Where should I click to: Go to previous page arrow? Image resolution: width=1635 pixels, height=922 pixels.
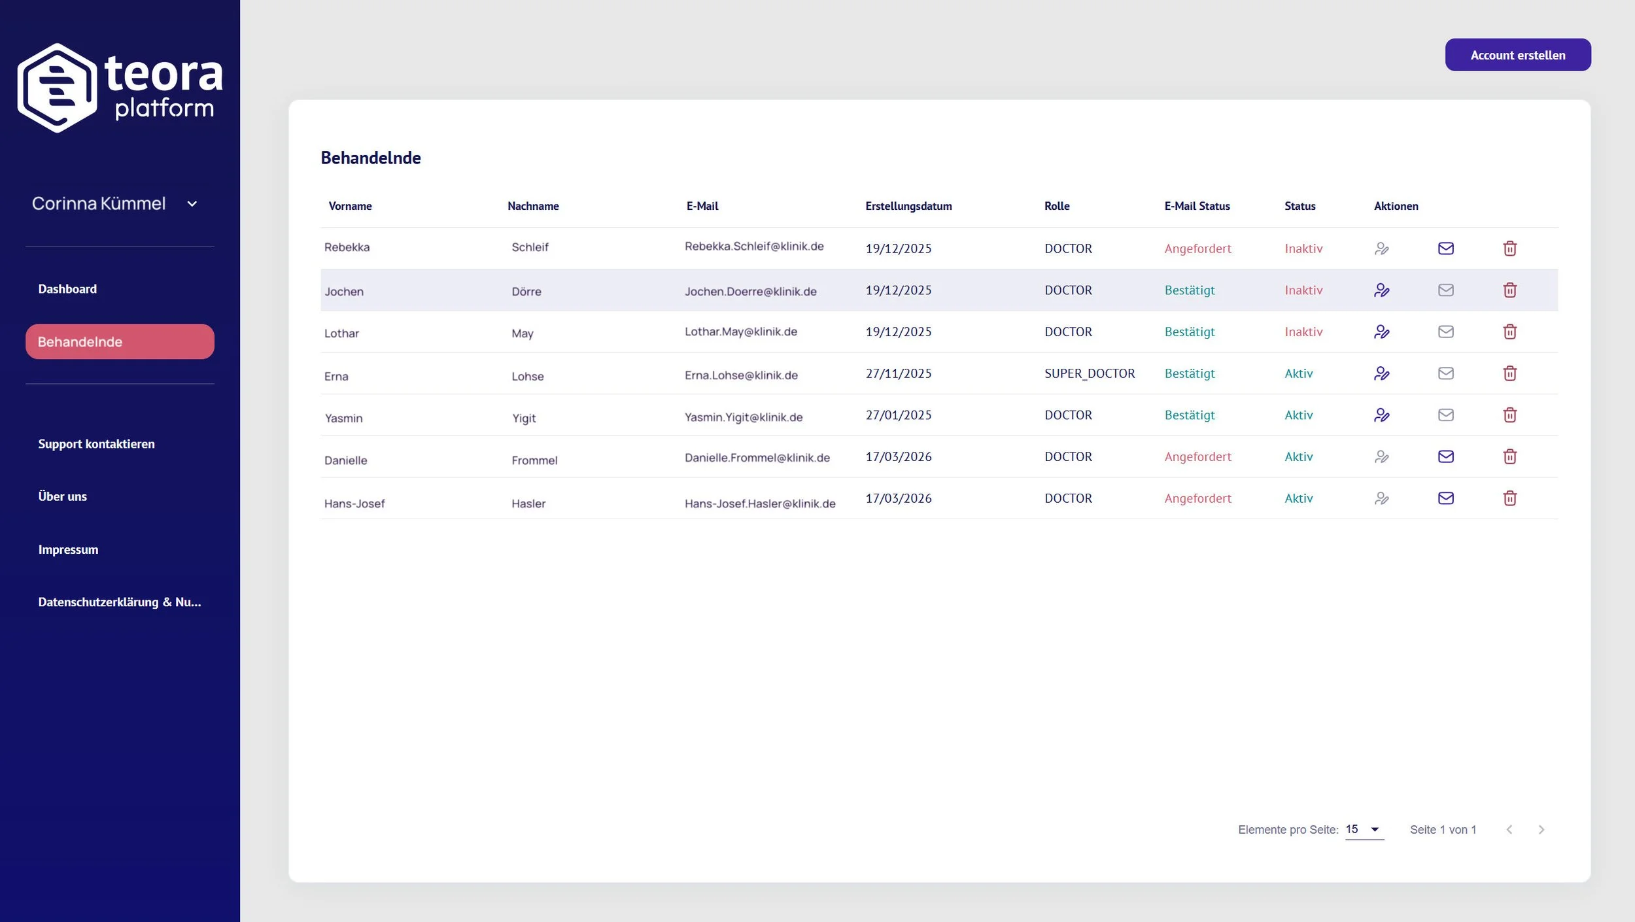[1509, 829]
